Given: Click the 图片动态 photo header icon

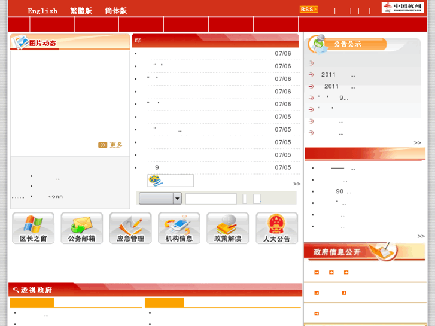Looking at the screenshot, I should (x=21, y=42).
